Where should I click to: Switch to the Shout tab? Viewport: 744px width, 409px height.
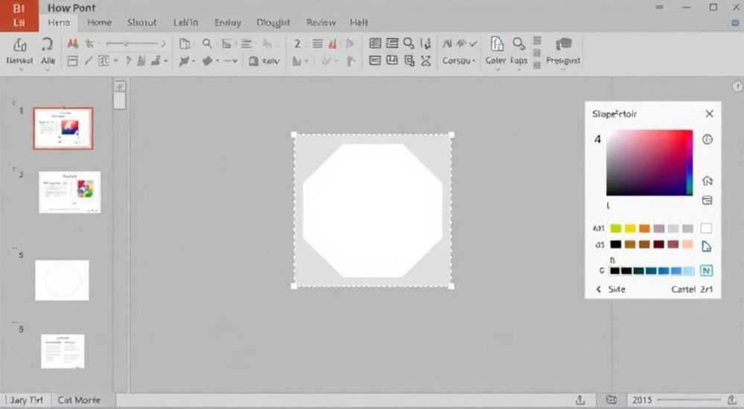point(141,22)
